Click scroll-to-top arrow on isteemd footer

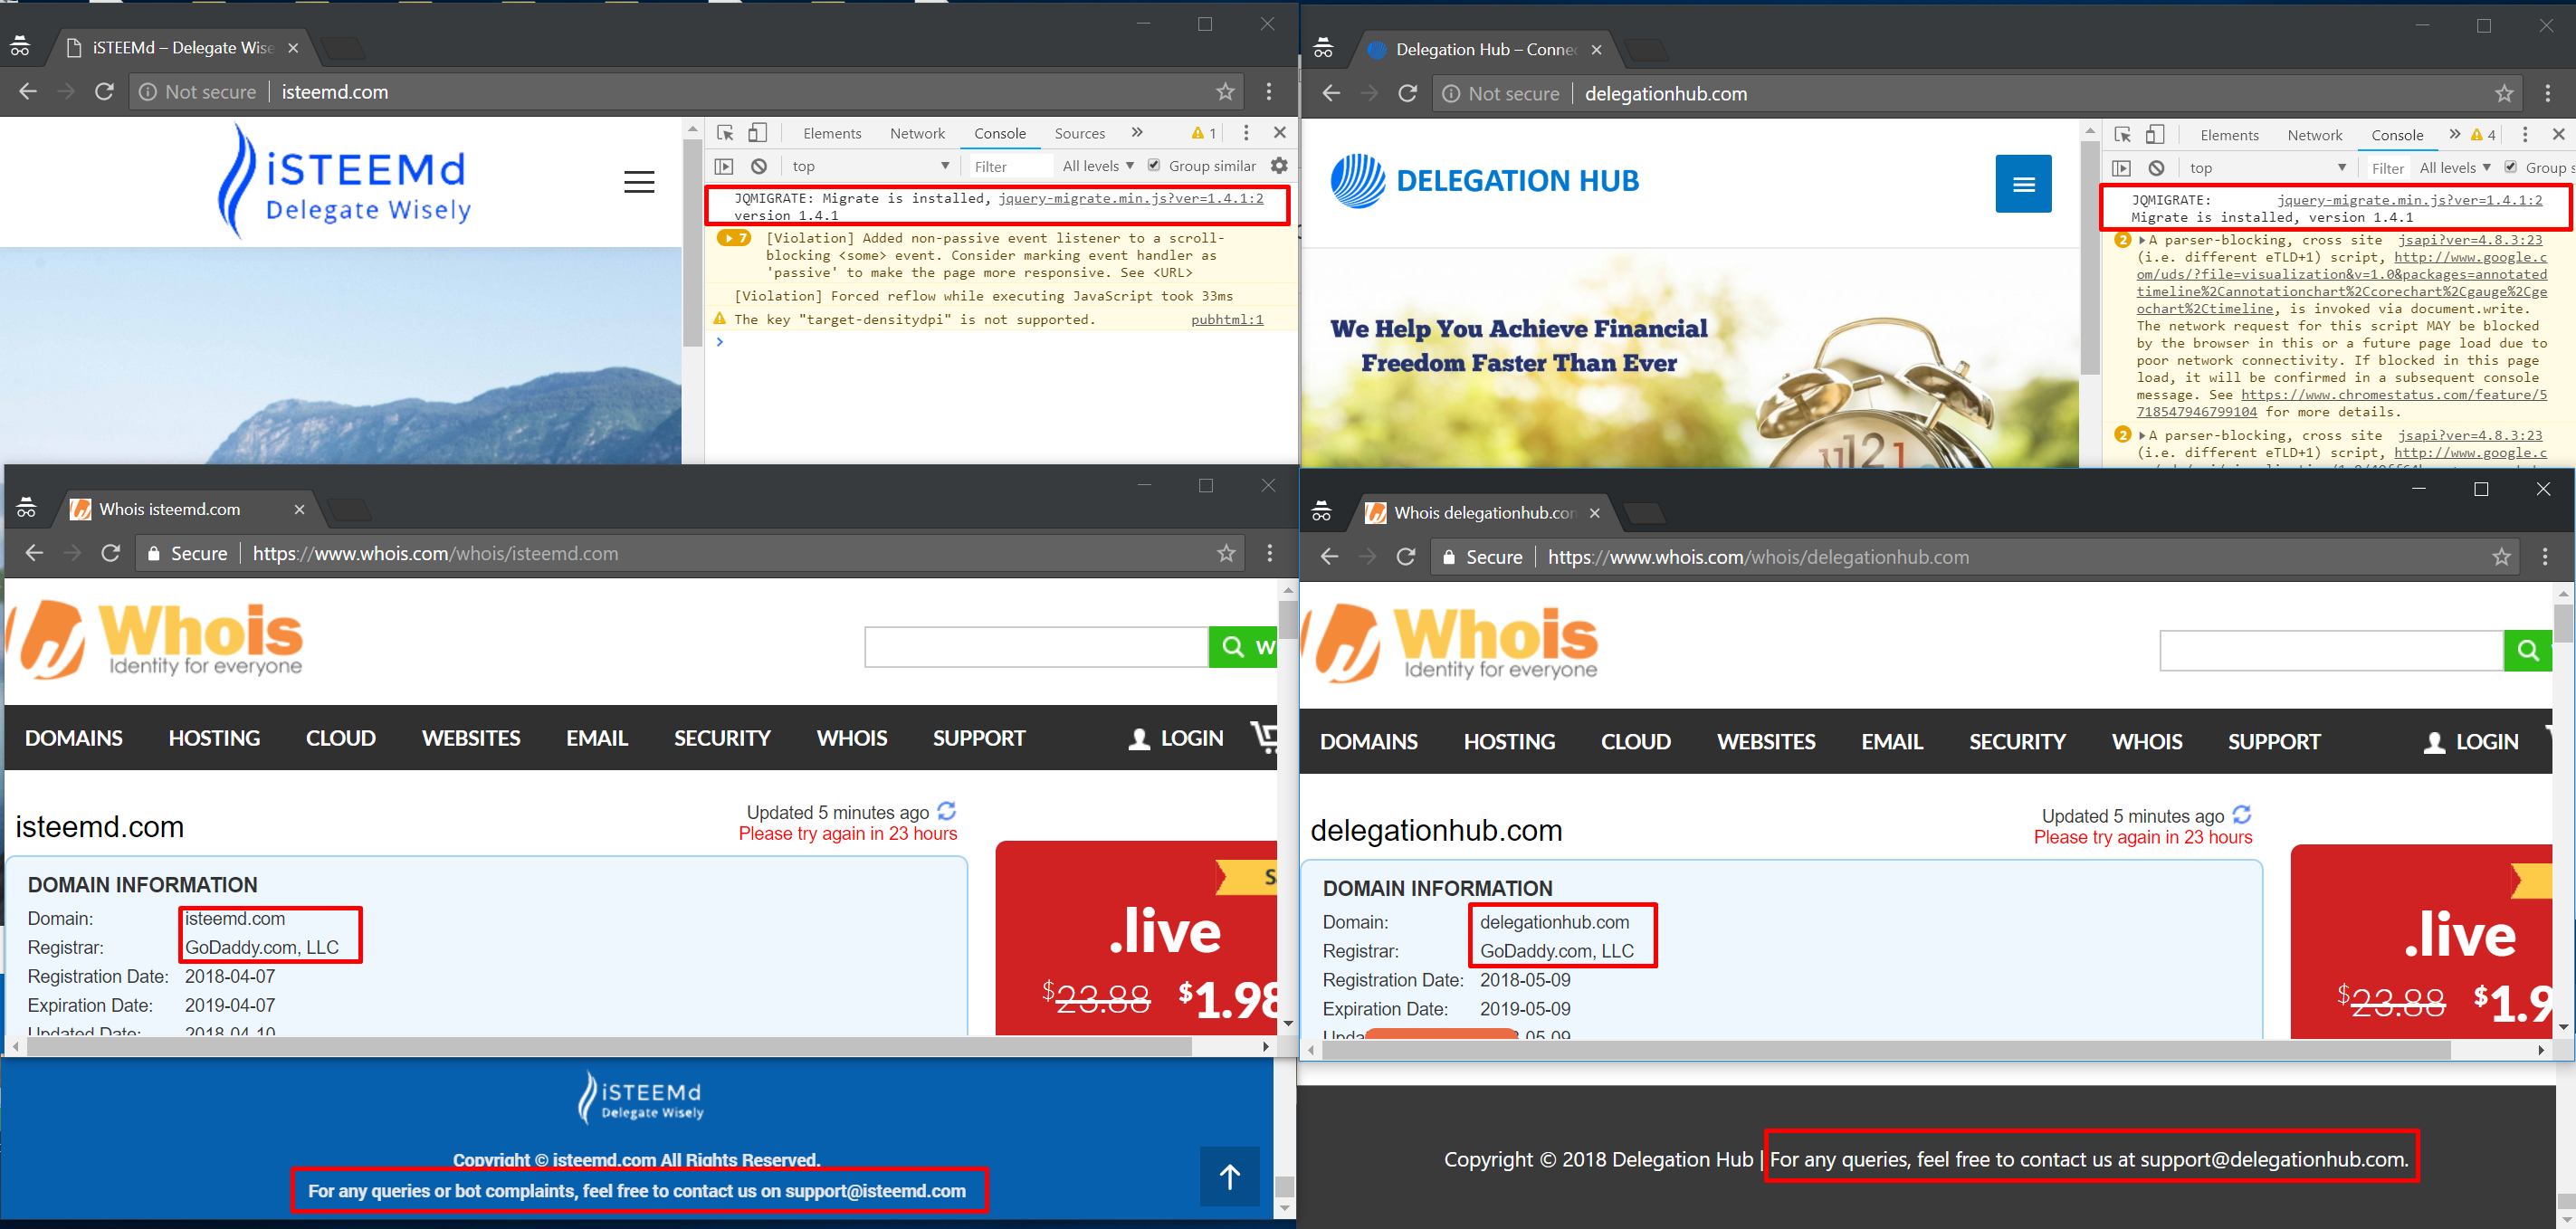tap(1229, 1177)
